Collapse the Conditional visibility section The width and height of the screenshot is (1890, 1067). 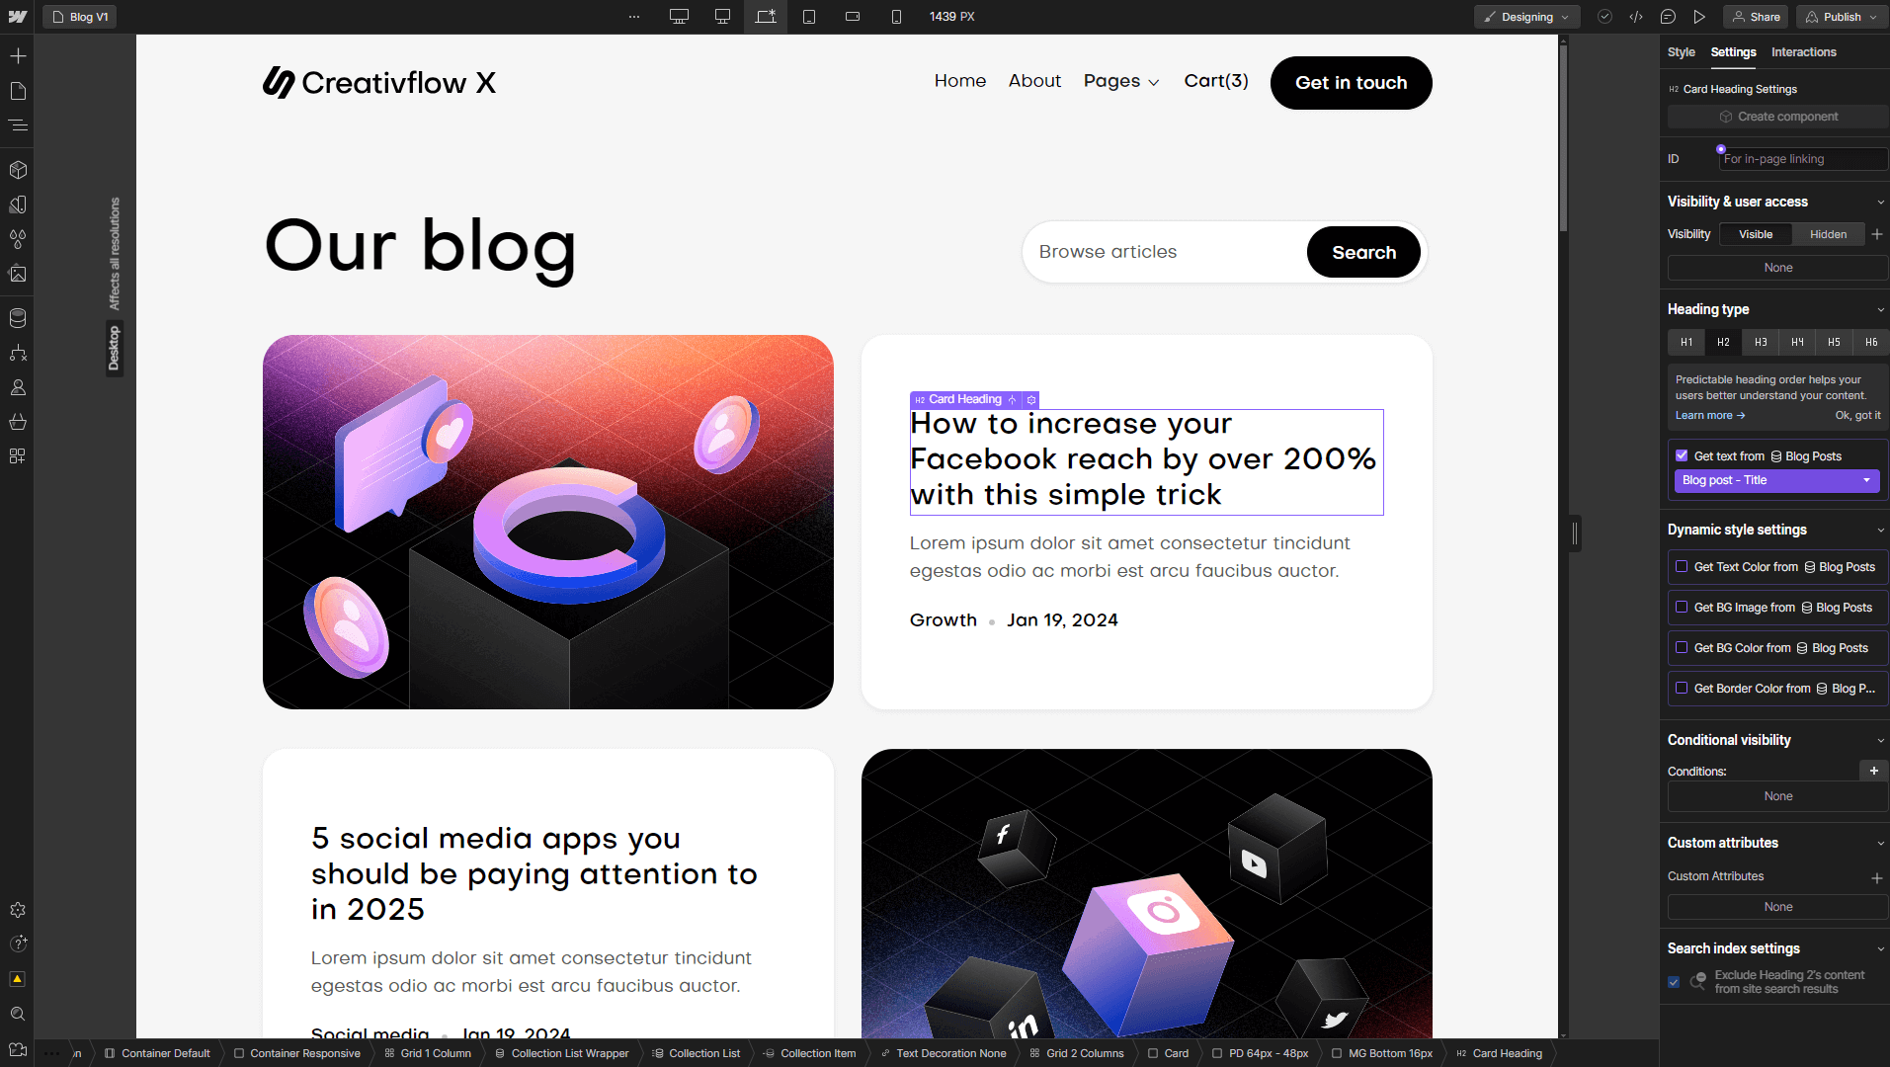(x=1880, y=740)
